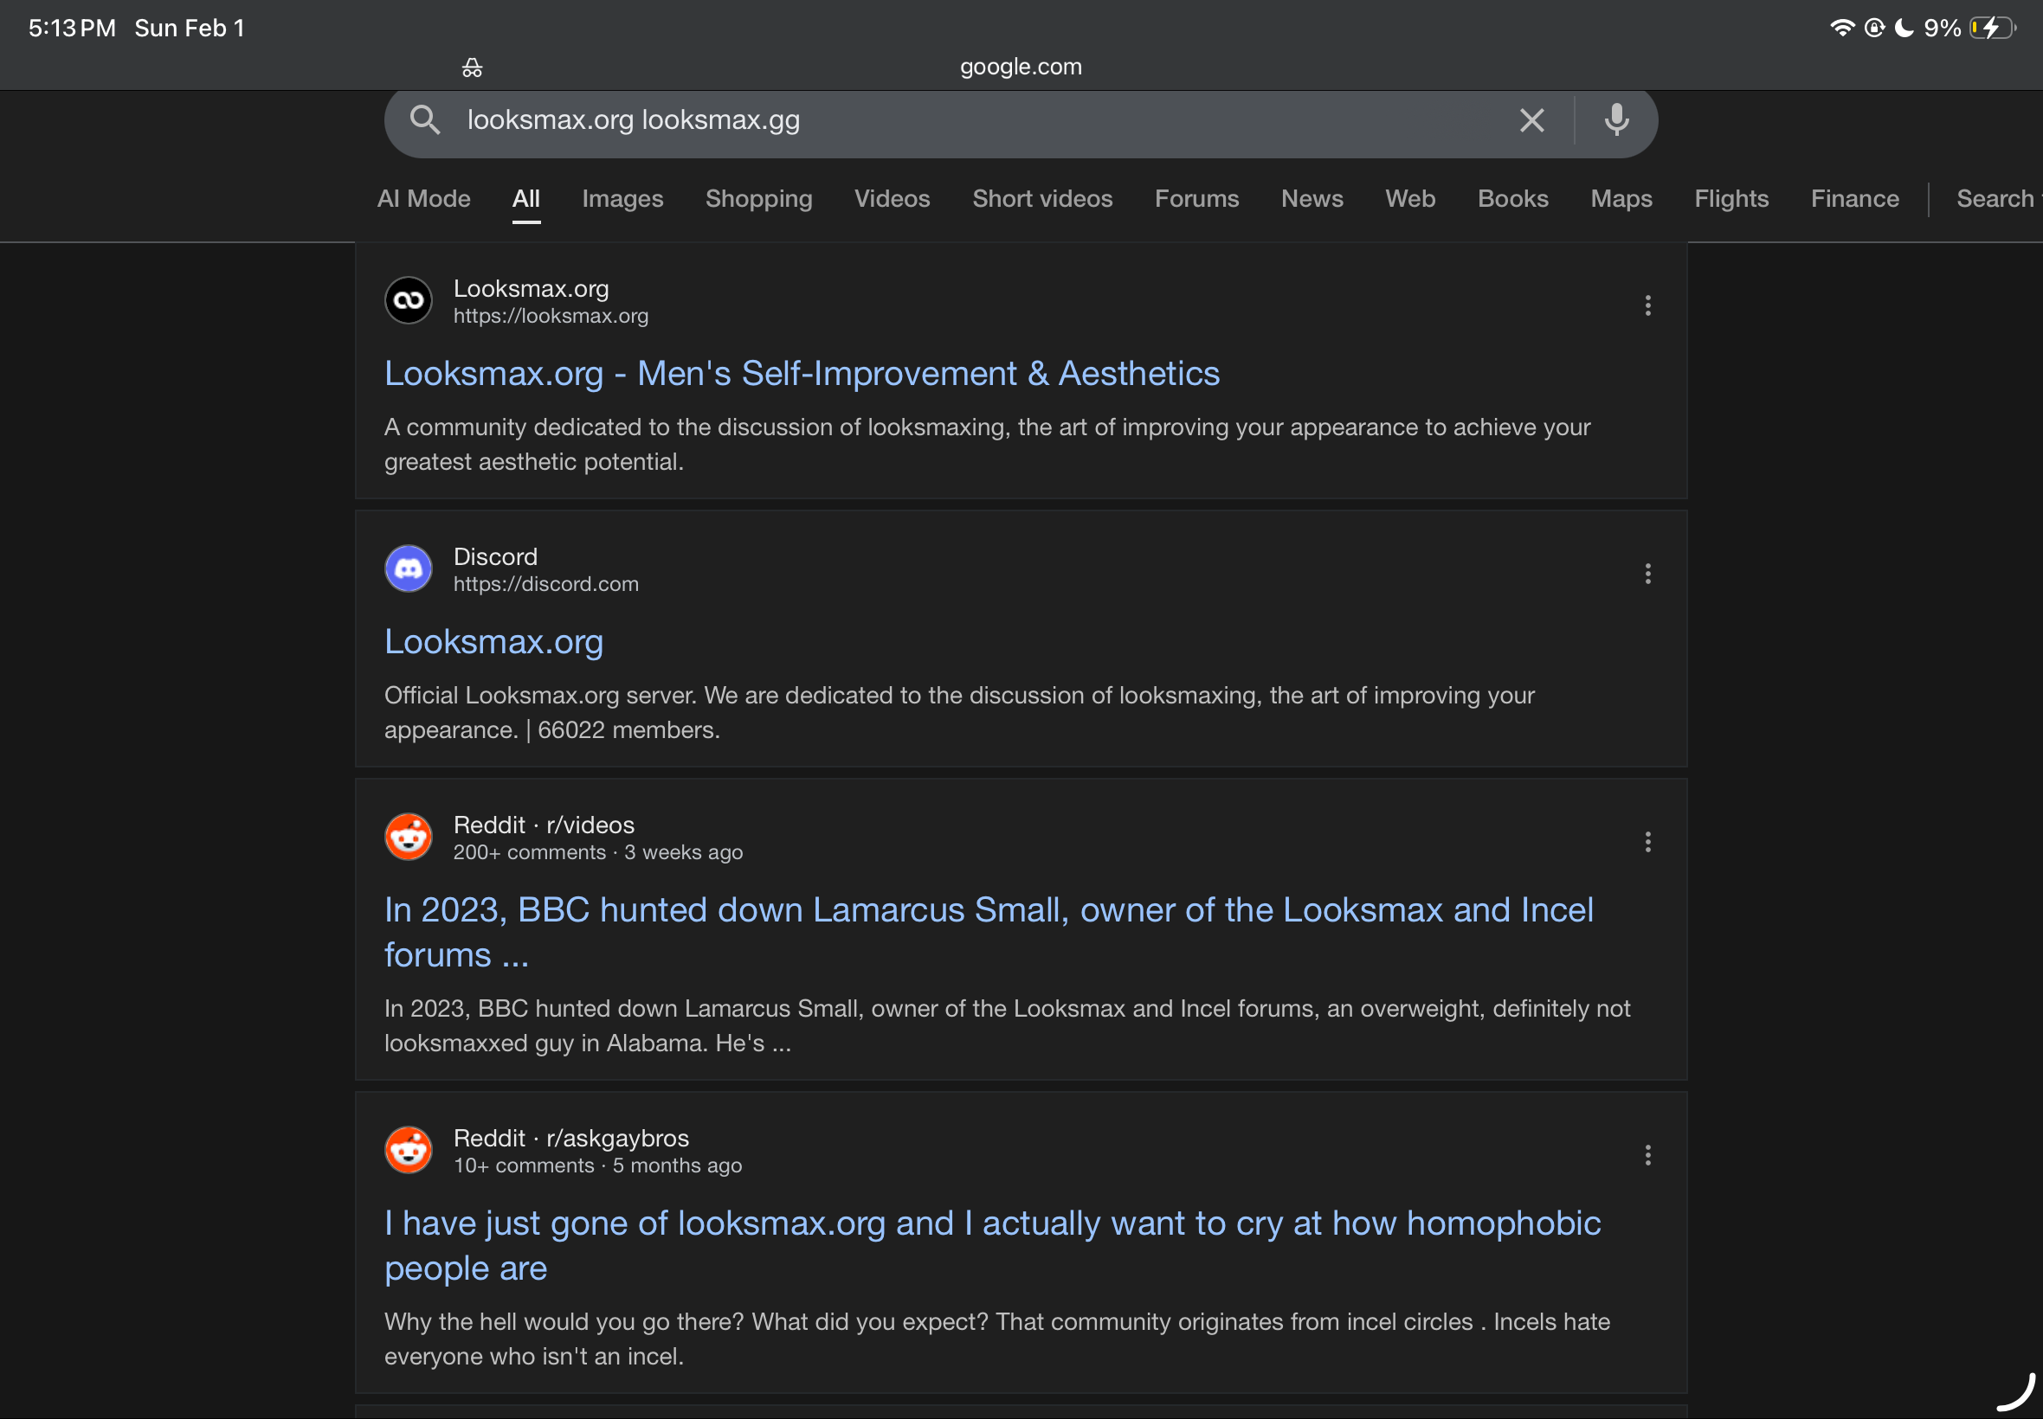Click the magnifying glass search icon
Screen dimensions: 2043x1419
coord(425,120)
